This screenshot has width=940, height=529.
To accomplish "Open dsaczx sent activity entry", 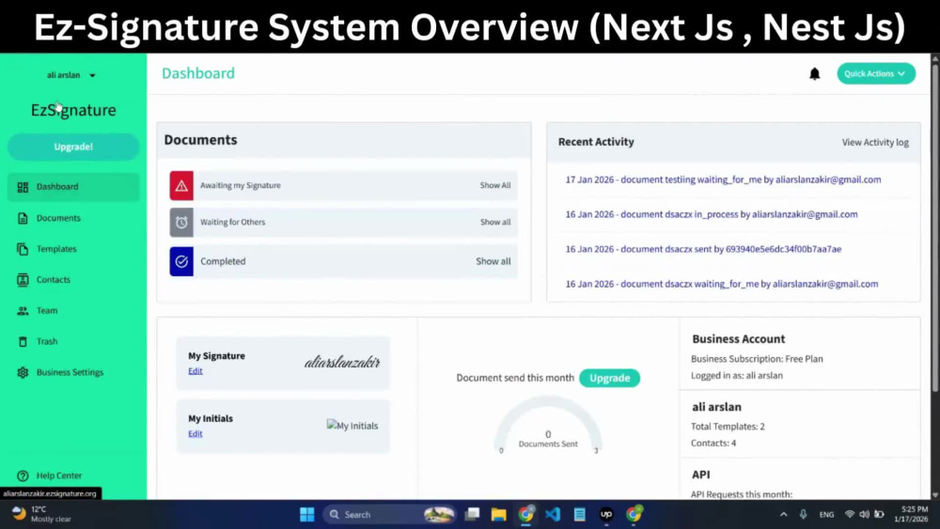I will tap(703, 249).
